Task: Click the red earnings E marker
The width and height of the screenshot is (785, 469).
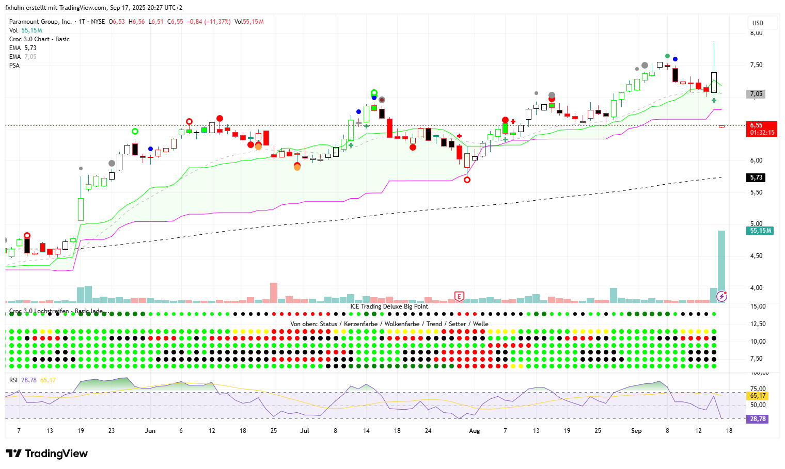Action: pyautogui.click(x=459, y=296)
